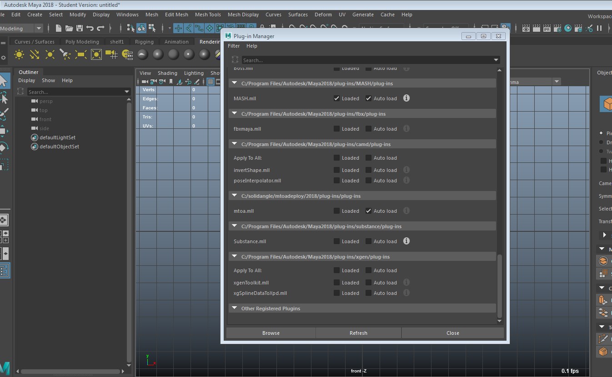
Task: Switch to the Poly Modeling shelf tab
Action: point(82,42)
